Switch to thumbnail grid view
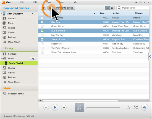 tap(112, 8)
